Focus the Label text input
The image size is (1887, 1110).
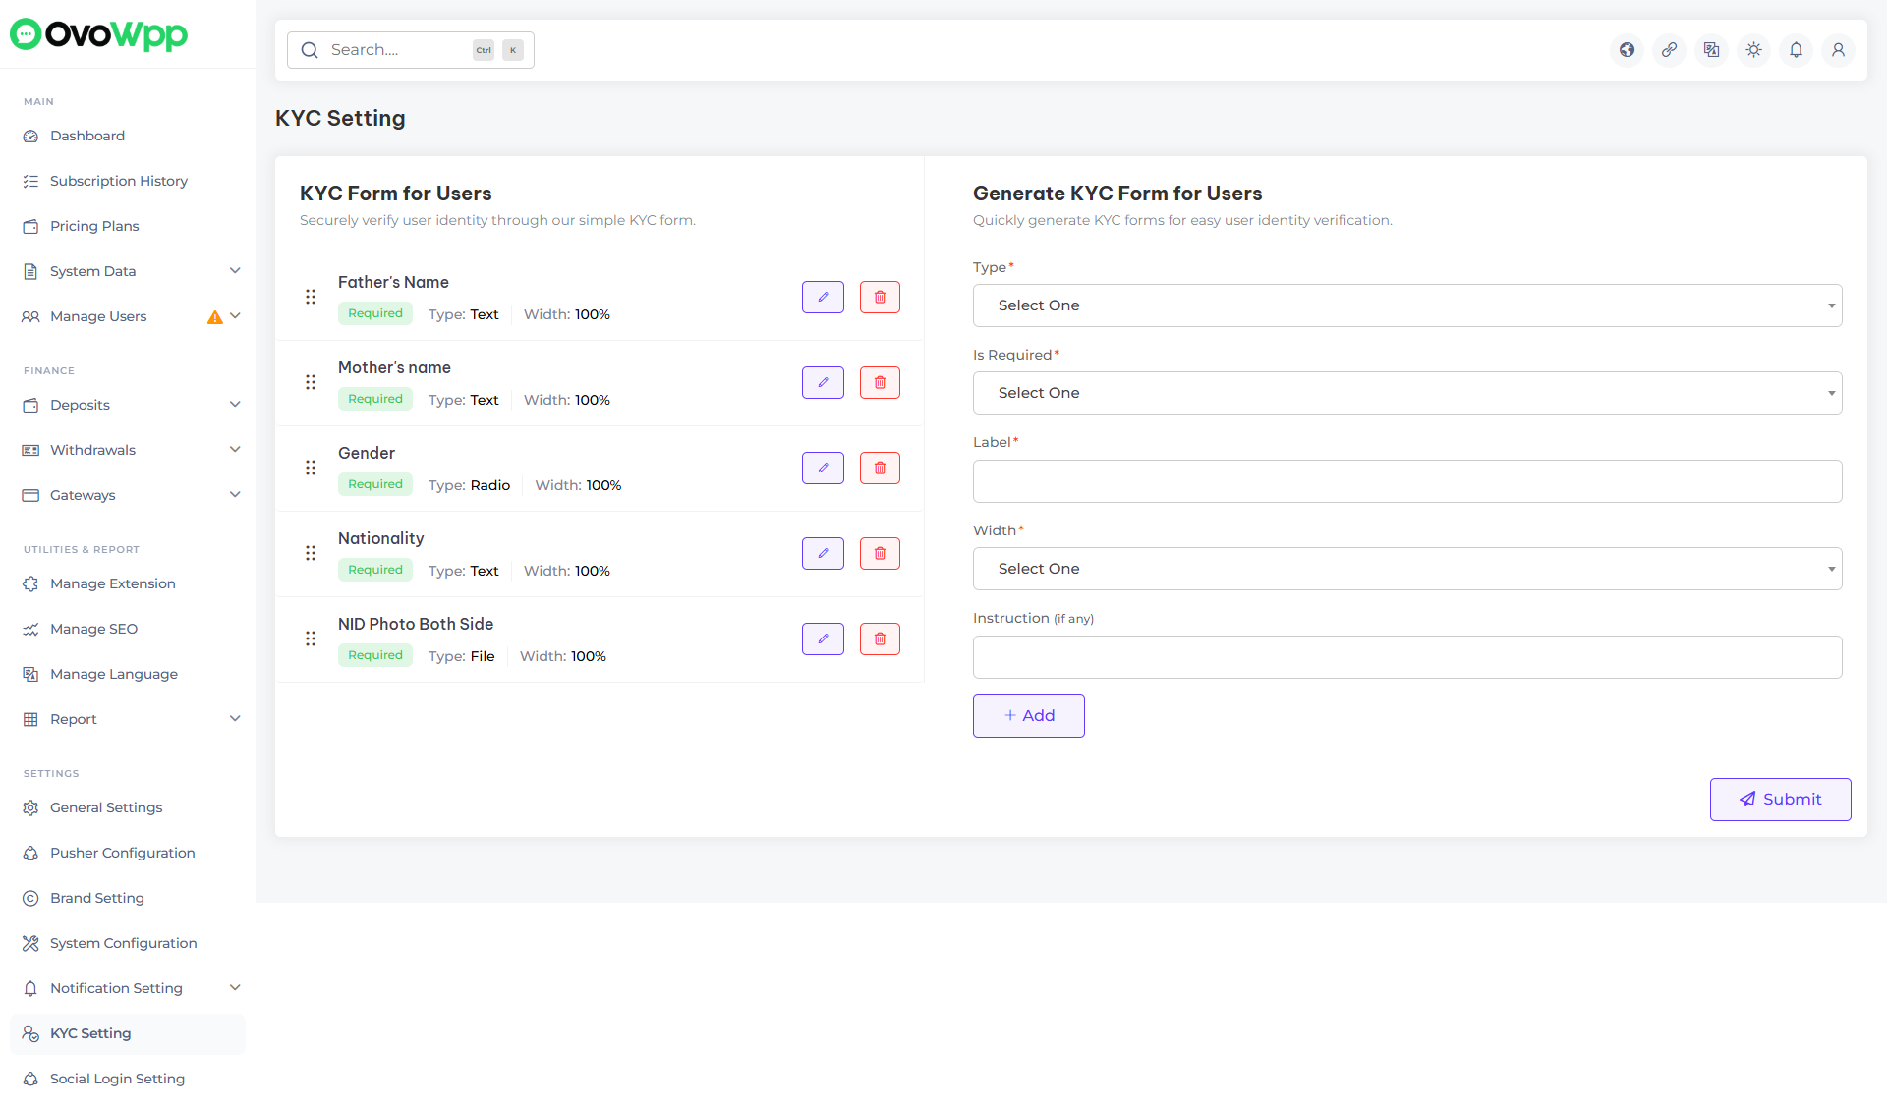tap(1406, 481)
